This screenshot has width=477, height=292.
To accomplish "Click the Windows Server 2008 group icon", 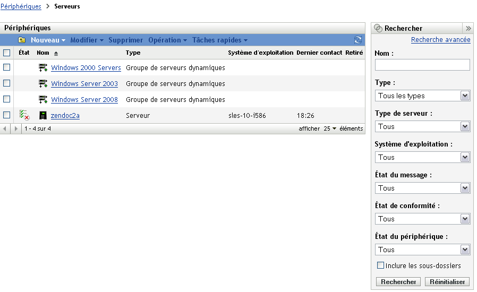I will [x=43, y=100].
